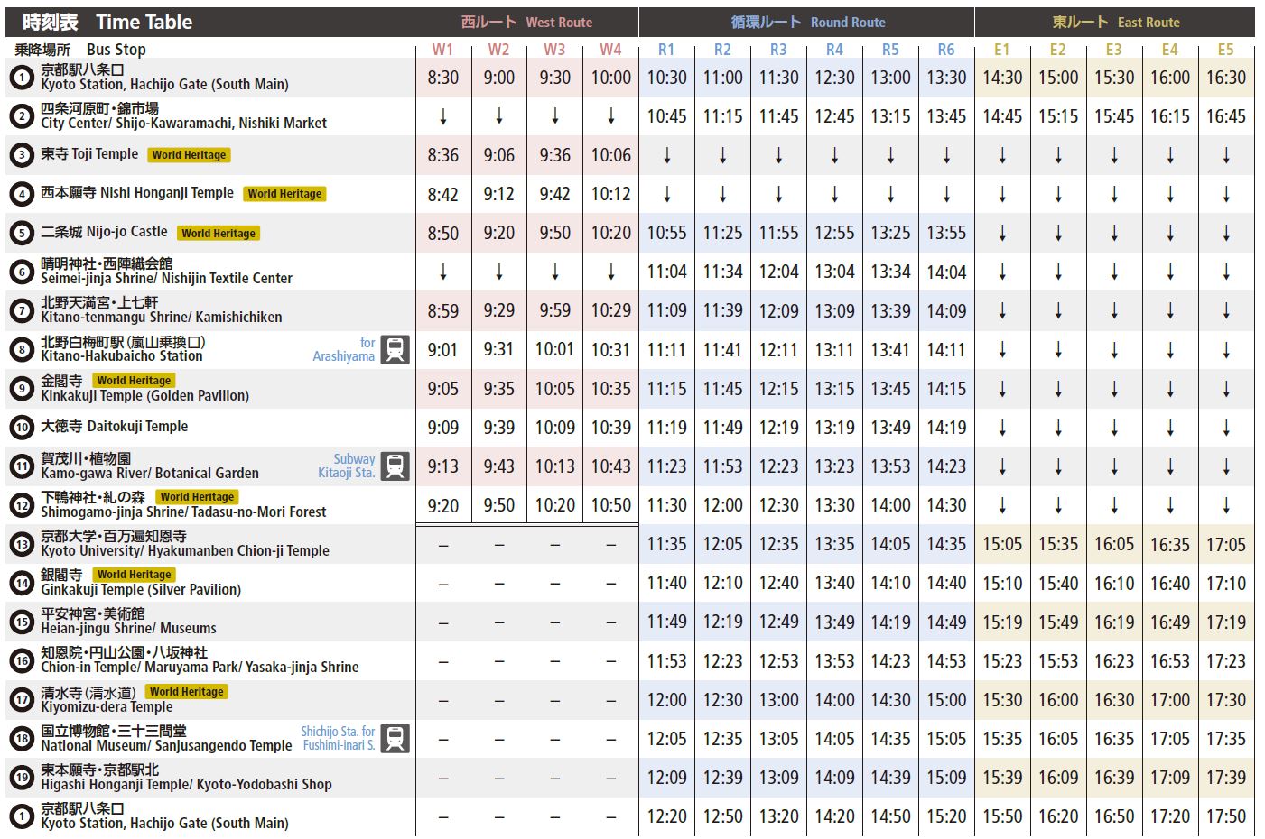
Task: Click the stop number 3 circle for Toji Temple
Action: point(22,155)
